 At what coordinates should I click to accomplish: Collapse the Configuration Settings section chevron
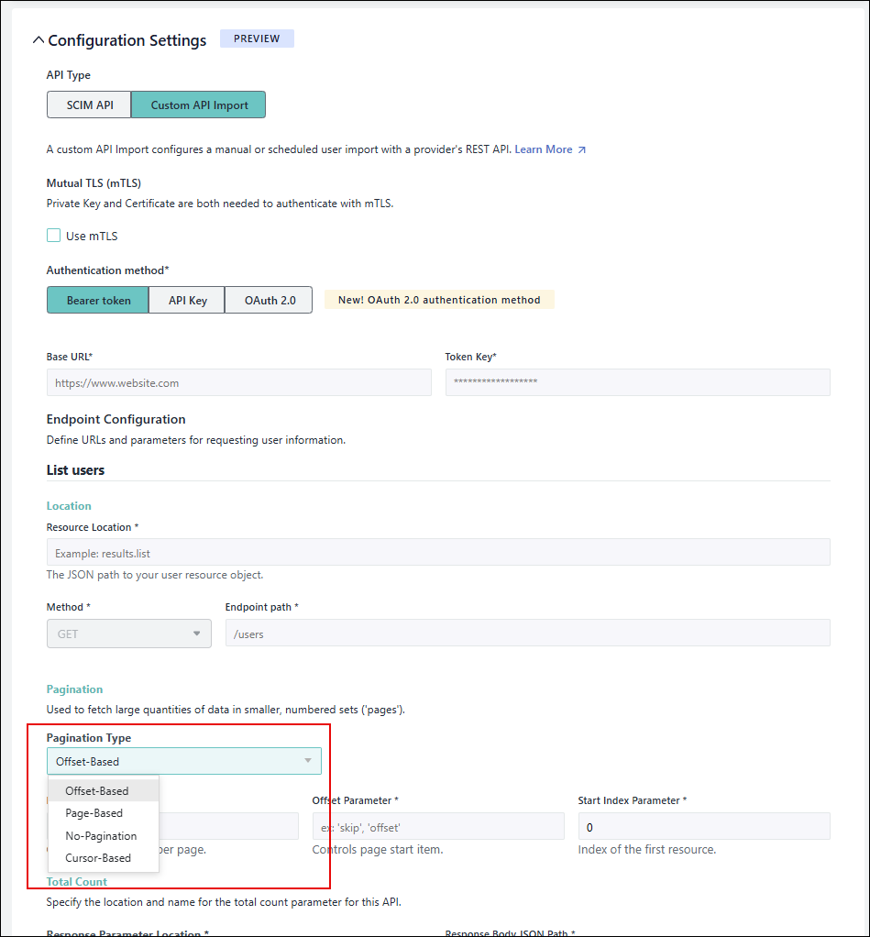tap(38, 40)
